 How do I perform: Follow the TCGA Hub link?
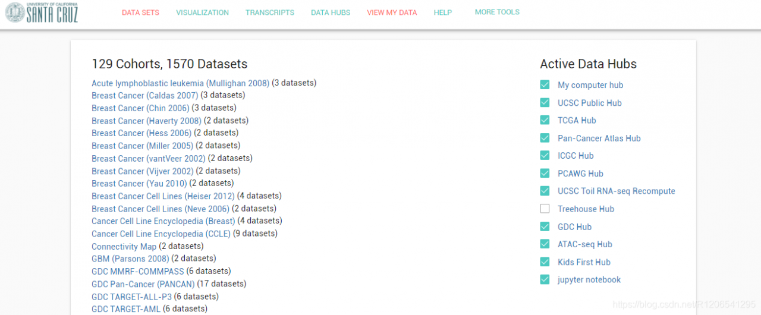(x=577, y=120)
